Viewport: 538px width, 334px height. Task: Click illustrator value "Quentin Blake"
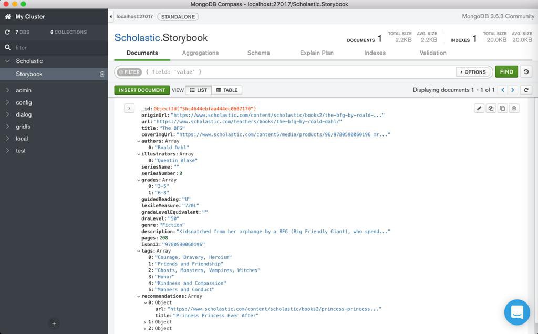click(x=176, y=161)
